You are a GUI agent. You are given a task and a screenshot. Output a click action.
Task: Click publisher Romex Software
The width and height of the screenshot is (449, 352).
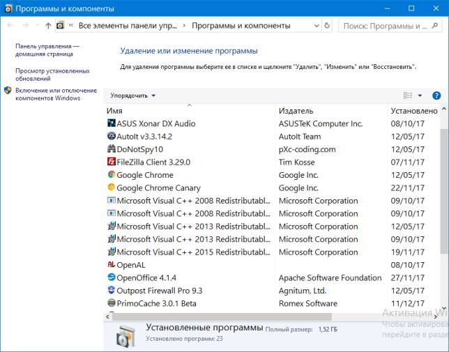click(308, 303)
